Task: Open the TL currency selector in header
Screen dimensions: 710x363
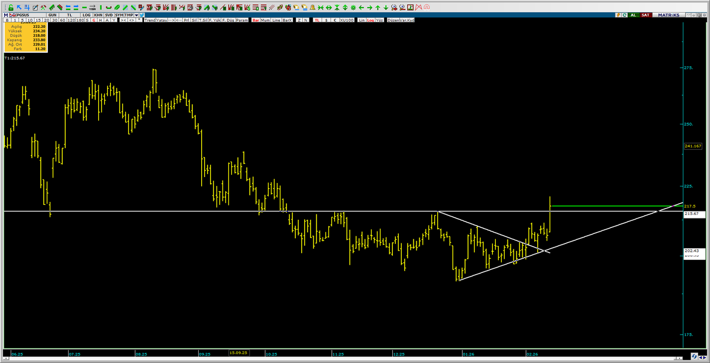Action: (x=70, y=14)
